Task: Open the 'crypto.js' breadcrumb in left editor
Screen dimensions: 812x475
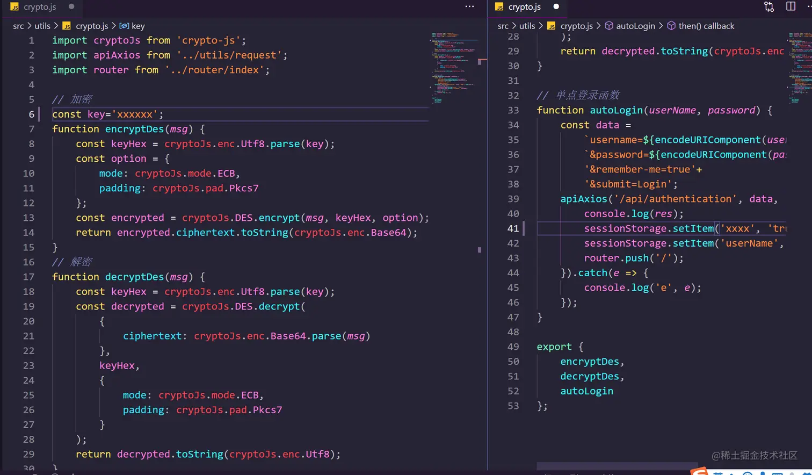Action: pos(92,26)
